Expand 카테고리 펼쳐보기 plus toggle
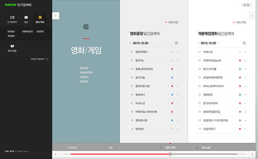Screen dimensions: 258x159 click(47, 59)
